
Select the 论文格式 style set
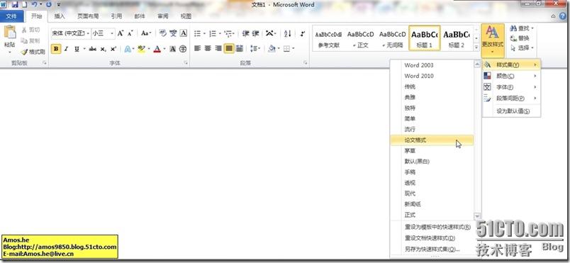coord(432,140)
